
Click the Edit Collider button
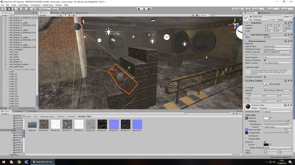point(266,84)
